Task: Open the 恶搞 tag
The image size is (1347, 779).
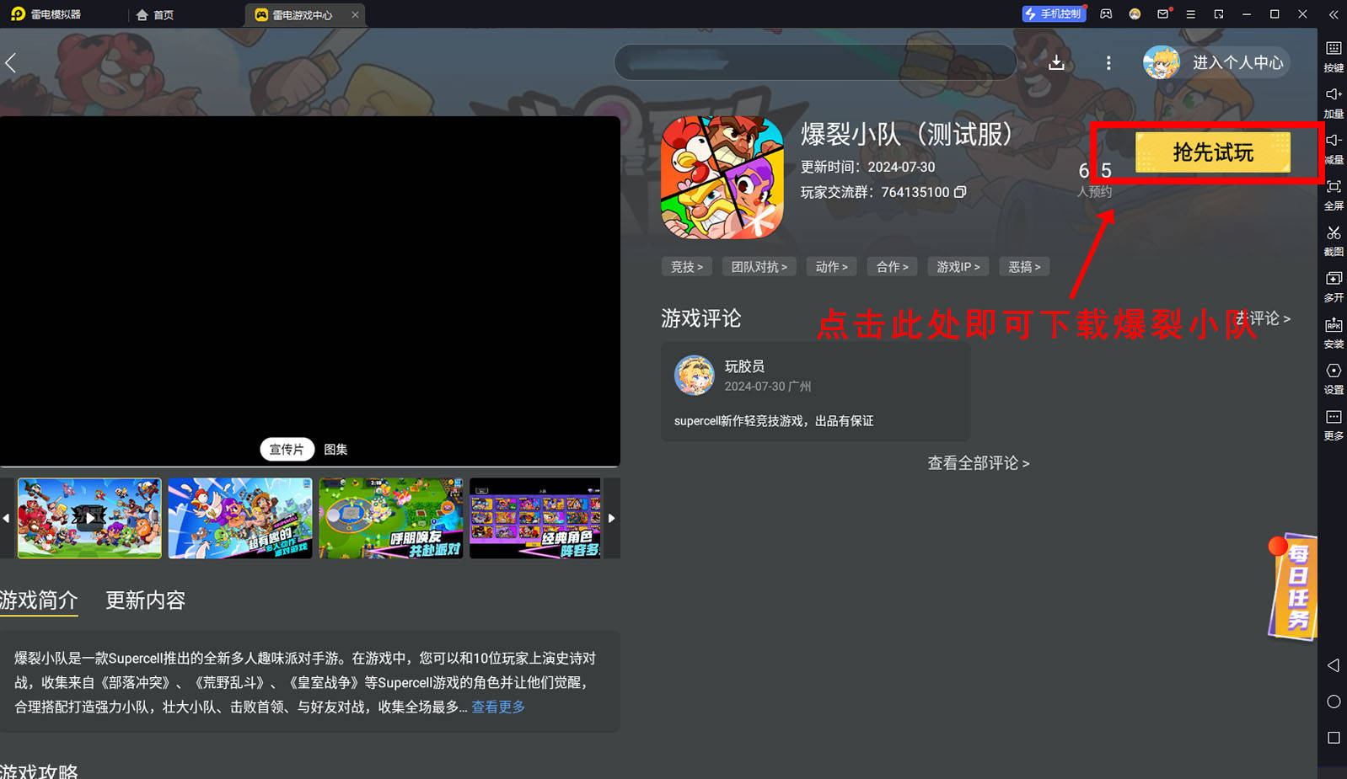Action: tap(1025, 267)
